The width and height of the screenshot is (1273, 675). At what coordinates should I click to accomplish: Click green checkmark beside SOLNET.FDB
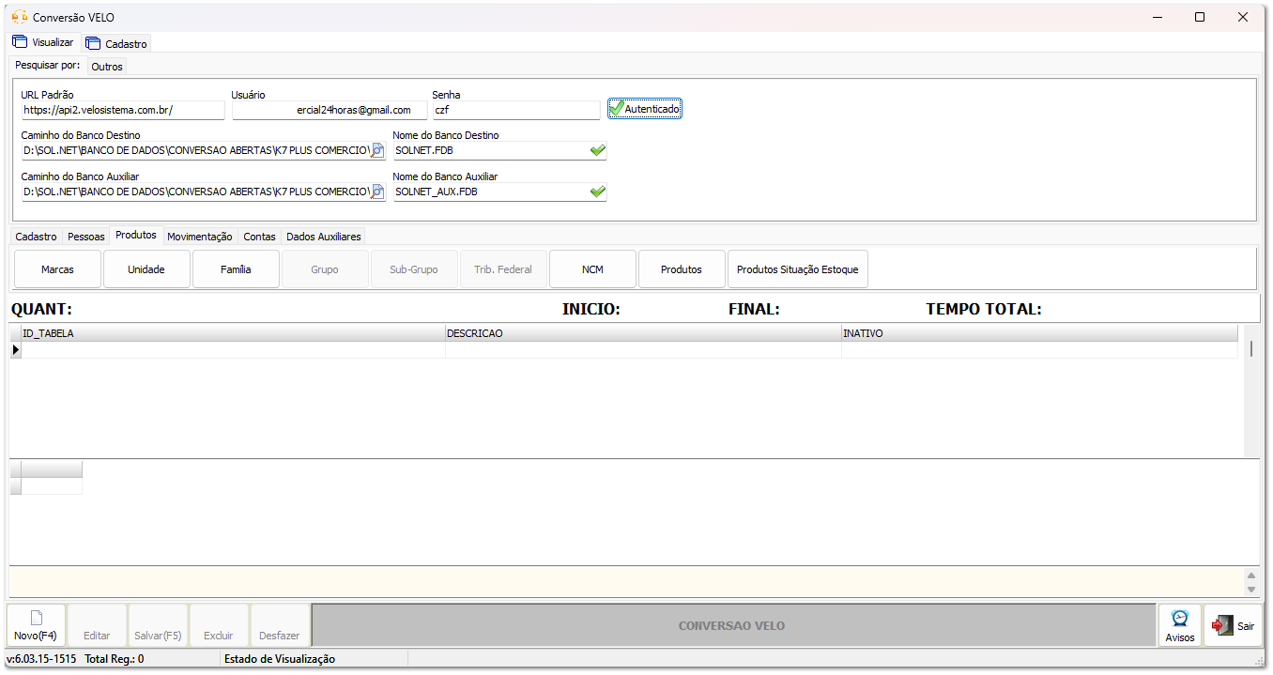pyautogui.click(x=597, y=150)
